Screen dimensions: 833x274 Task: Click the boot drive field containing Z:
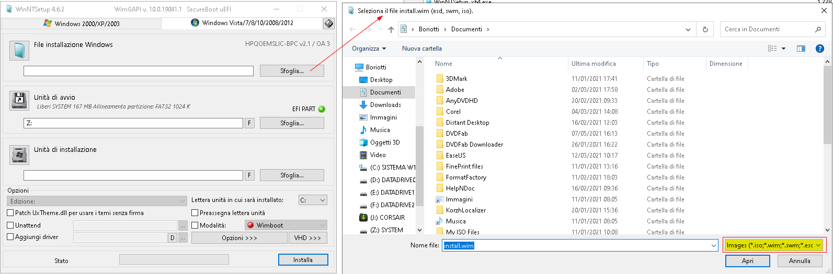[133, 123]
